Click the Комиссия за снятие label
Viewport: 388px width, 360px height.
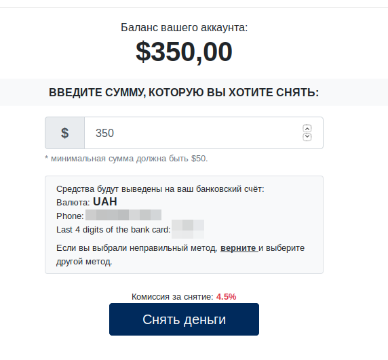[x=172, y=297]
